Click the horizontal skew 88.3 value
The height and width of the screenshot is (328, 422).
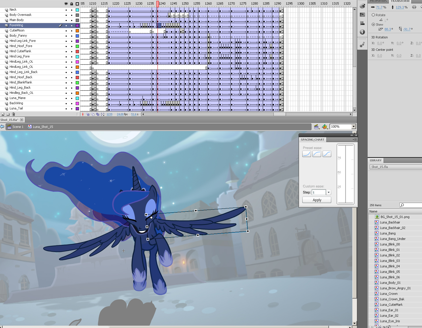(388, 29)
